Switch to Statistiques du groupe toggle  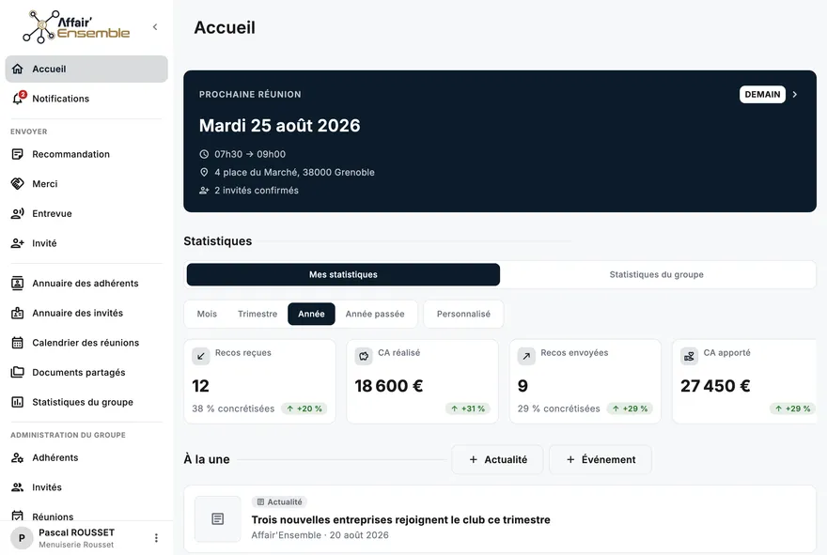tap(656, 274)
